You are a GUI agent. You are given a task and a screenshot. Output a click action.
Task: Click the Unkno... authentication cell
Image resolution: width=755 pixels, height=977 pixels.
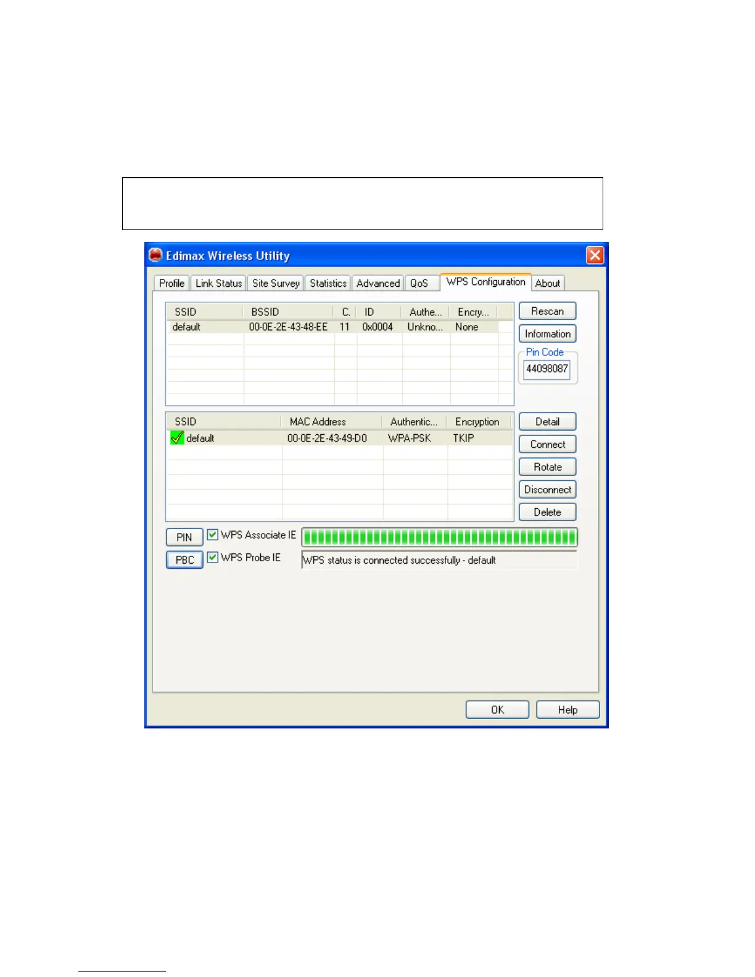pyautogui.click(x=425, y=327)
